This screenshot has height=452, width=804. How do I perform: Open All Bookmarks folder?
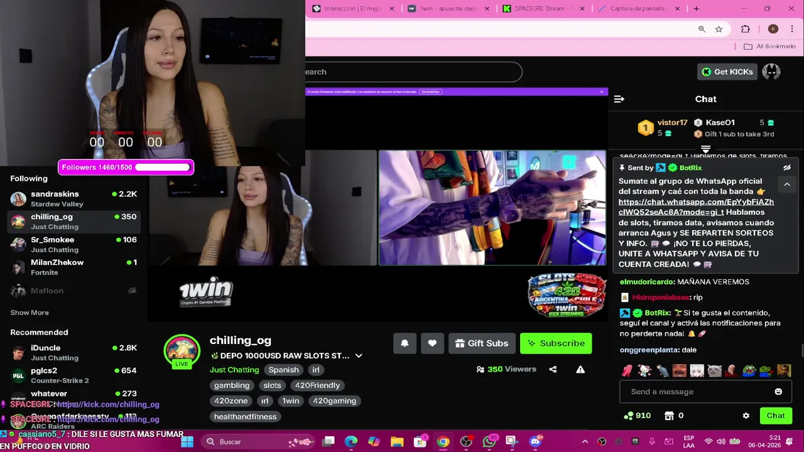[769, 46]
